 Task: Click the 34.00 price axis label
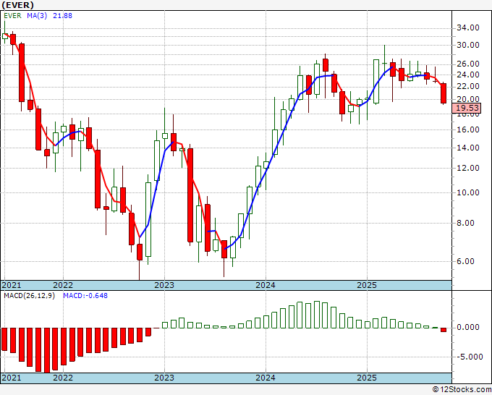tap(468, 28)
